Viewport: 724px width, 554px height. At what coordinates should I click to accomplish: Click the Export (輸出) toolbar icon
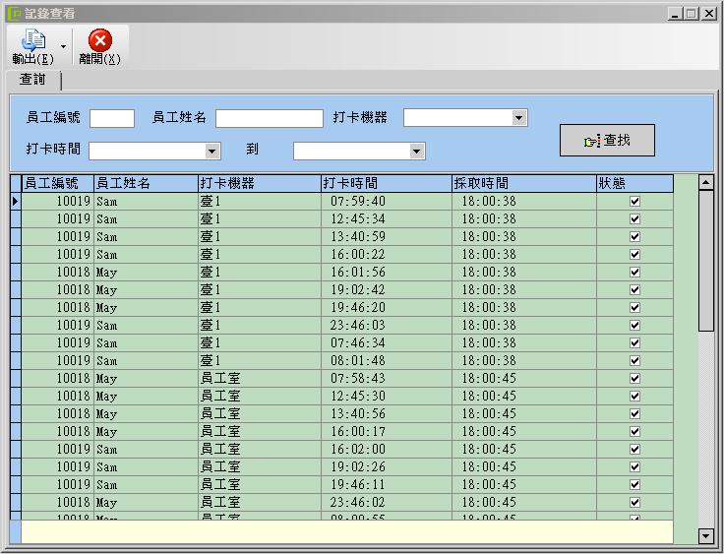coord(33,40)
